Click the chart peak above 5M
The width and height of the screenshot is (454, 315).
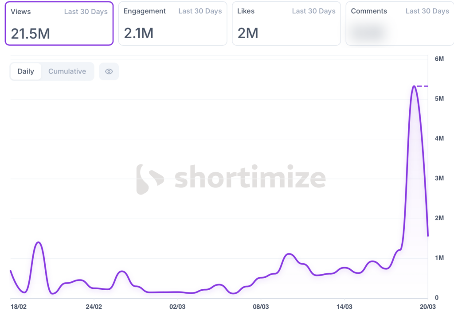point(414,86)
